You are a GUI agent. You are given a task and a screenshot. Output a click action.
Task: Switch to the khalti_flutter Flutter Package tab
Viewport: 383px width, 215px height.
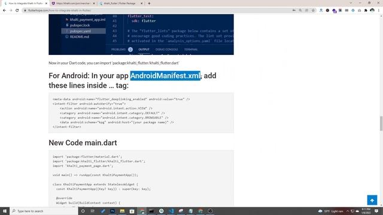121,4
